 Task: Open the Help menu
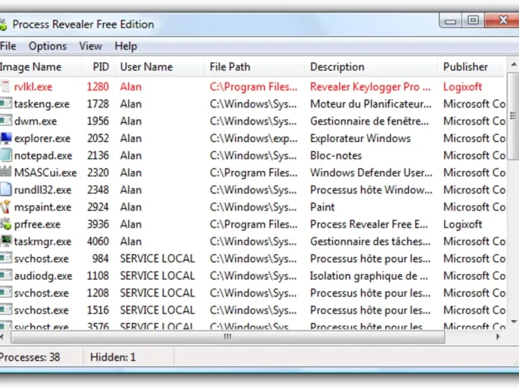click(x=126, y=46)
